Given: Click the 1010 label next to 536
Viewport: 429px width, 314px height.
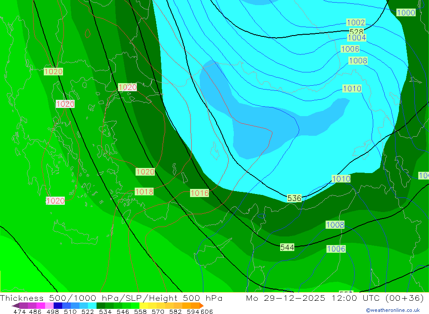Looking at the screenshot, I should (341, 179).
